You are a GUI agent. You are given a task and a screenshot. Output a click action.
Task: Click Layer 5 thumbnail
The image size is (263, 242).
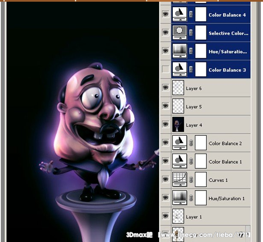coord(178,106)
